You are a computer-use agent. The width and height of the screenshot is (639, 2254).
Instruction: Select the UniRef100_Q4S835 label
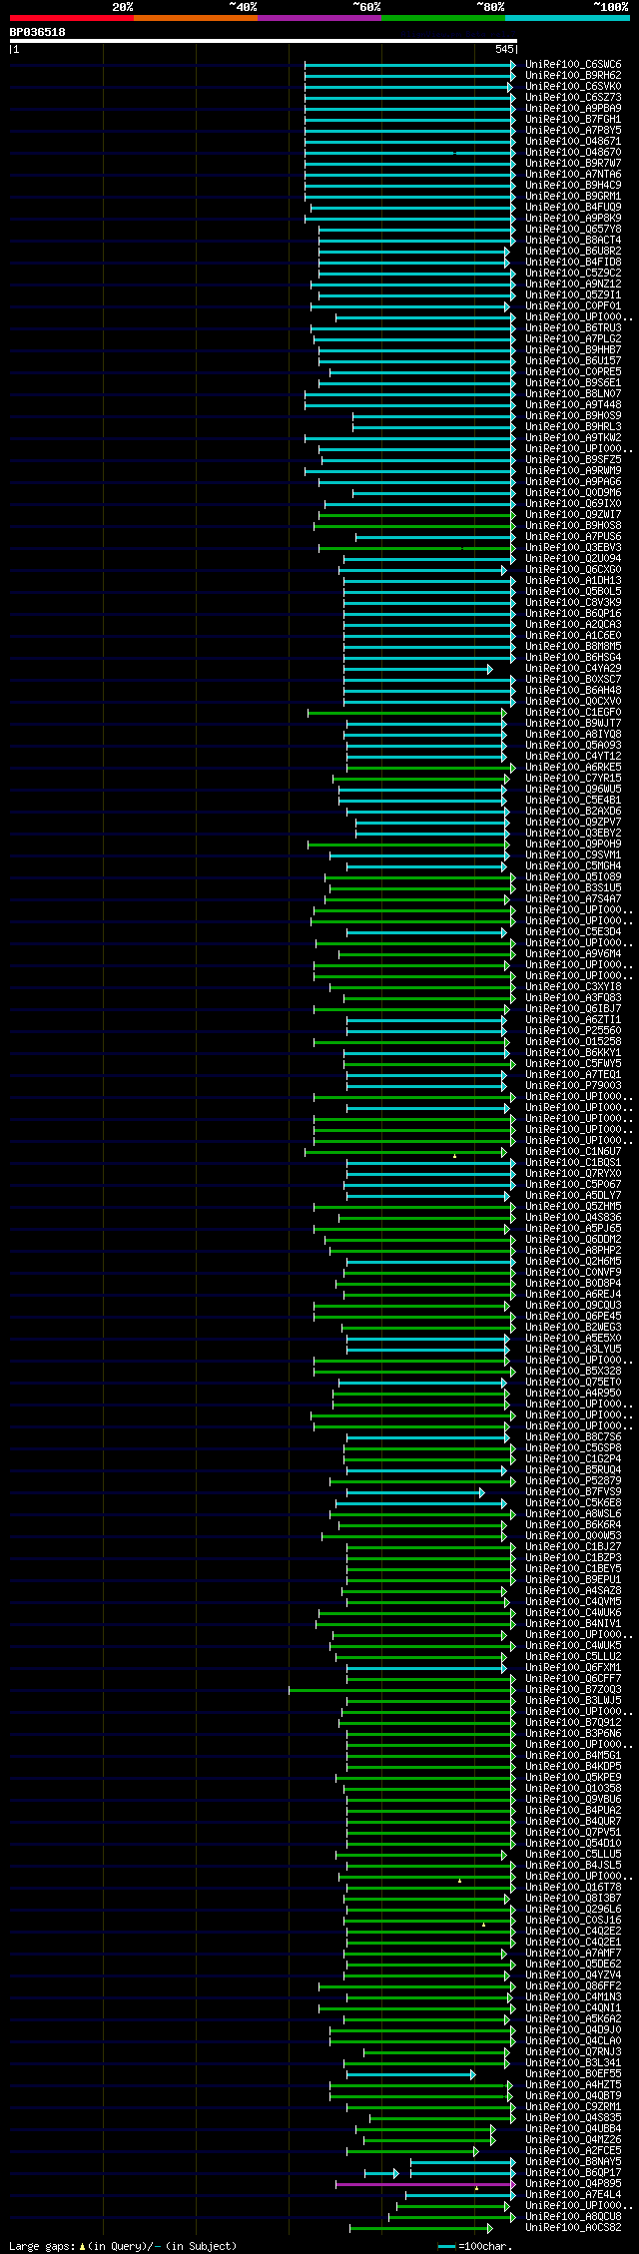pos(573,2118)
